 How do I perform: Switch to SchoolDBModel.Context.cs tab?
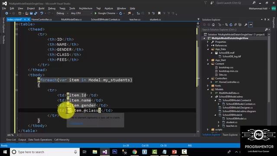pos(106,19)
